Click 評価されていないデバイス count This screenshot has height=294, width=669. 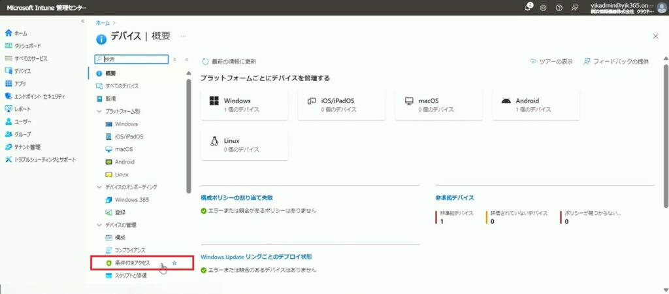(x=493, y=221)
